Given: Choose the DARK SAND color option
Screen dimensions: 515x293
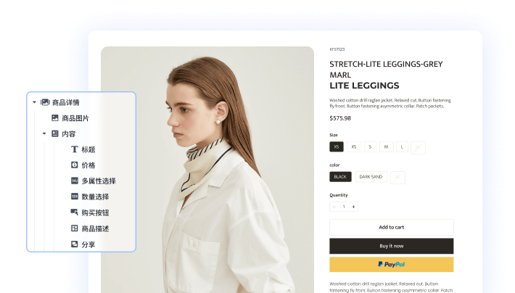Looking at the screenshot, I should point(371,177).
